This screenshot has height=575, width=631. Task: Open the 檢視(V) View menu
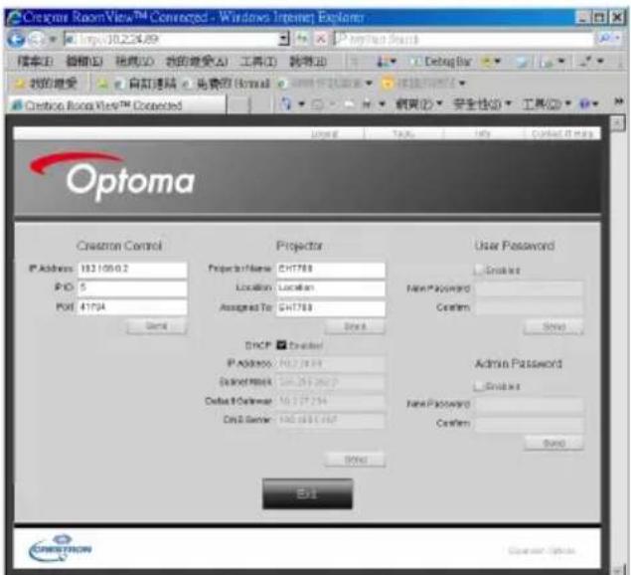(134, 62)
